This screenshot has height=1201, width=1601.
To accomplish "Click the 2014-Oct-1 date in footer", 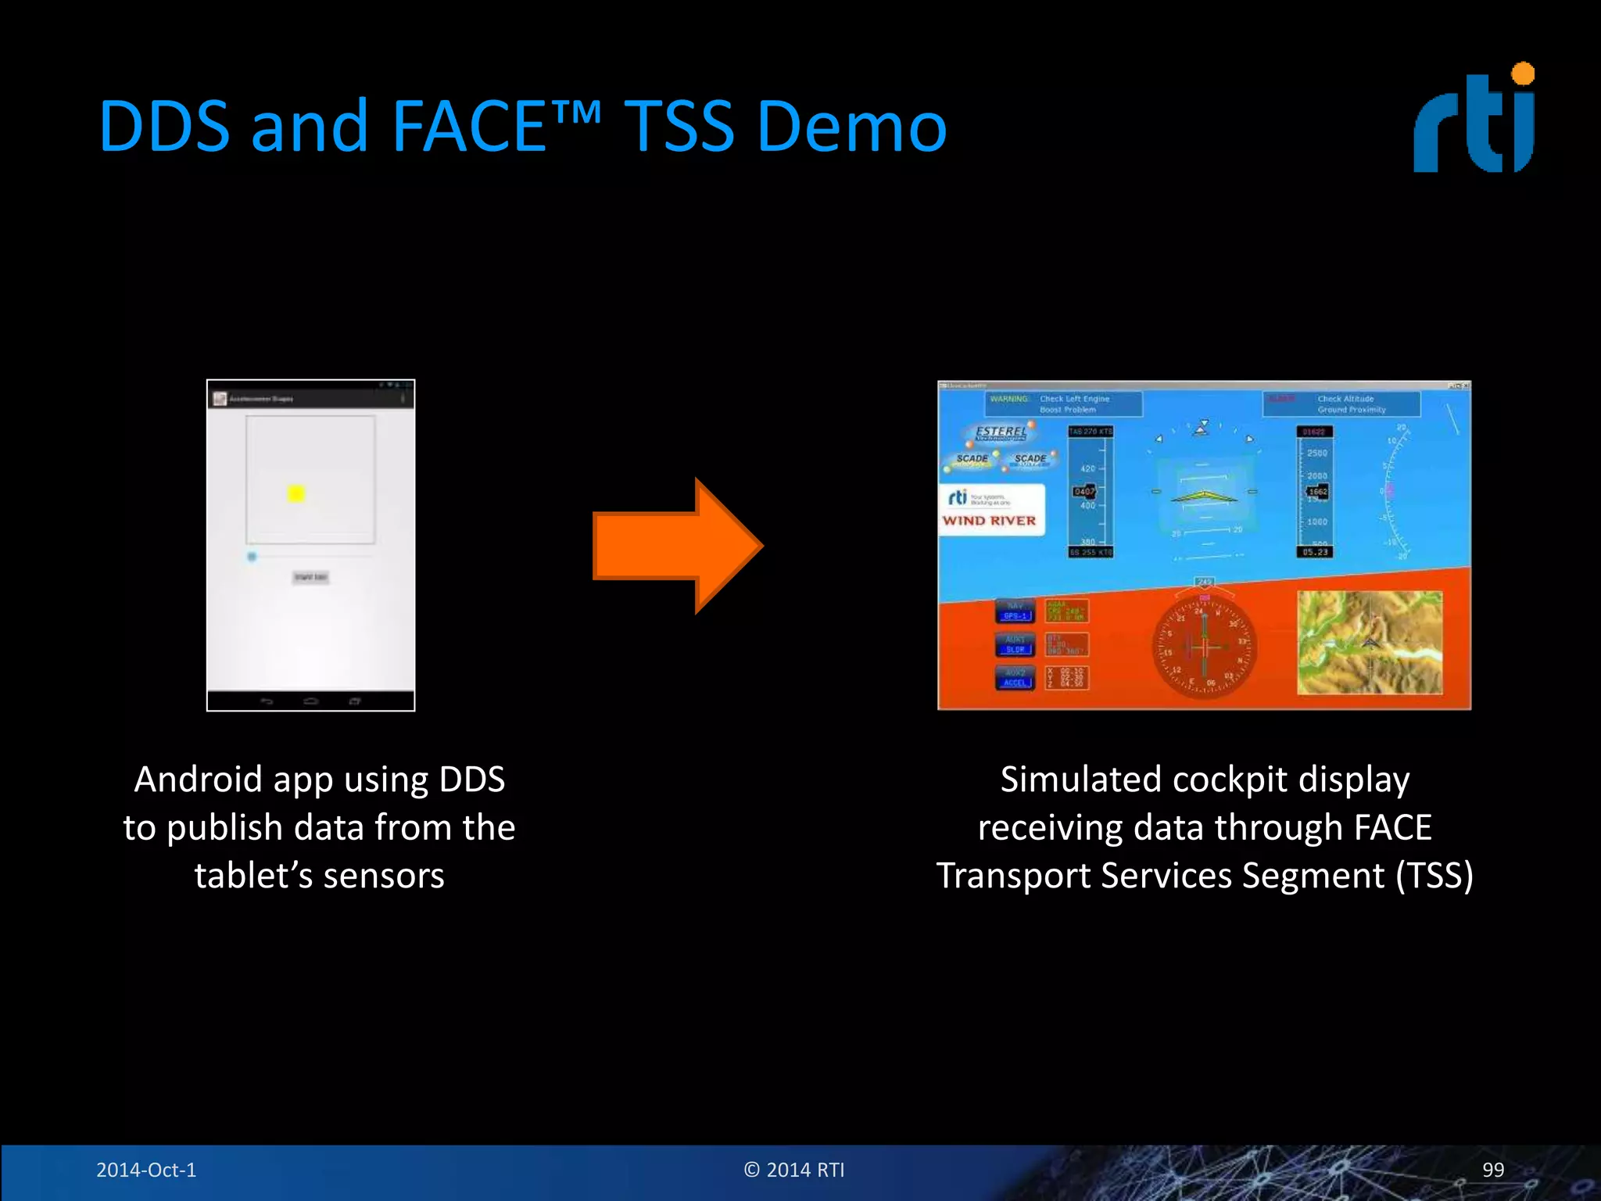I will point(146,1170).
